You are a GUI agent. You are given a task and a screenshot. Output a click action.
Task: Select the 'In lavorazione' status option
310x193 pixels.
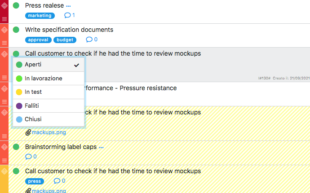44,79
